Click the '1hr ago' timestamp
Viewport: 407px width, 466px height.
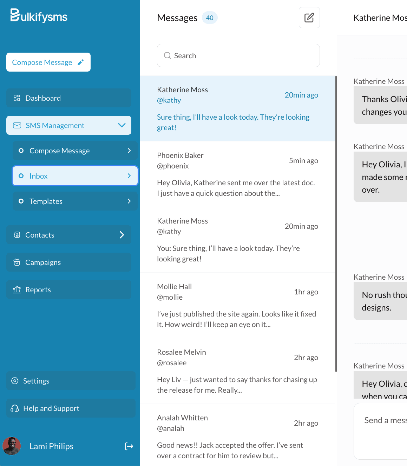coord(306,292)
